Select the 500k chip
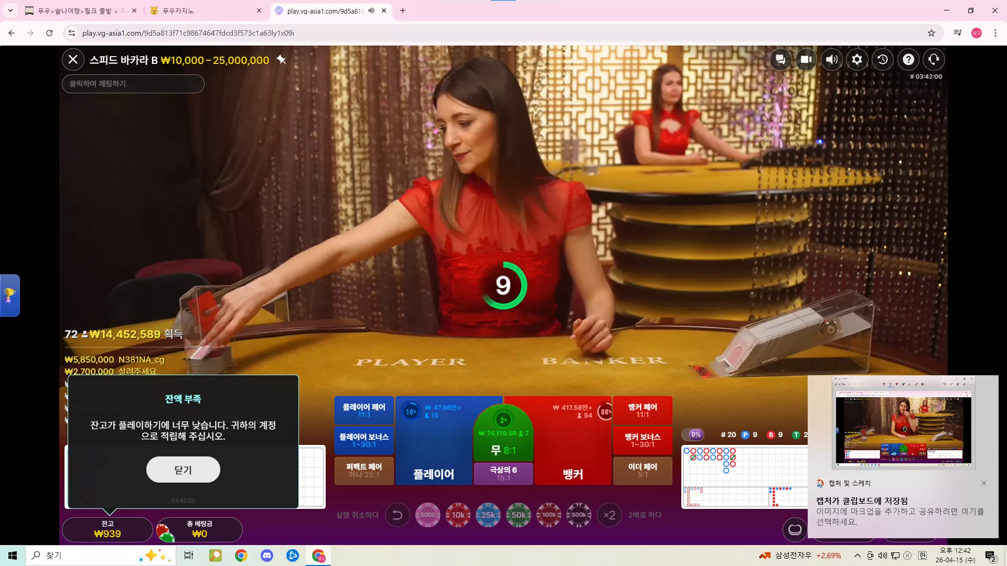 pos(579,515)
